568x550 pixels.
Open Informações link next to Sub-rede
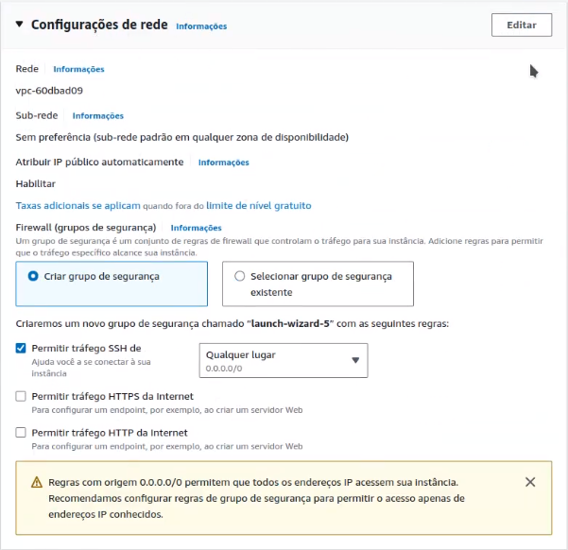(97, 115)
